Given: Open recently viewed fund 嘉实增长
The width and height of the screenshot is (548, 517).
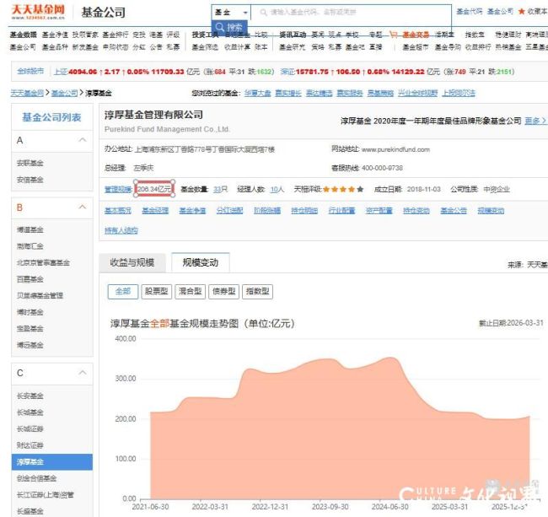Looking at the screenshot, I should point(288,93).
